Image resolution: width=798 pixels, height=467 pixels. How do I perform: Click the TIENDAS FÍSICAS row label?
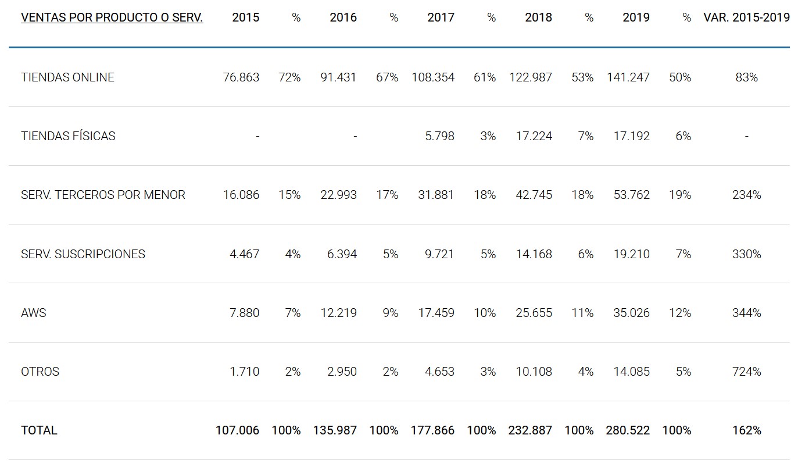pos(68,136)
